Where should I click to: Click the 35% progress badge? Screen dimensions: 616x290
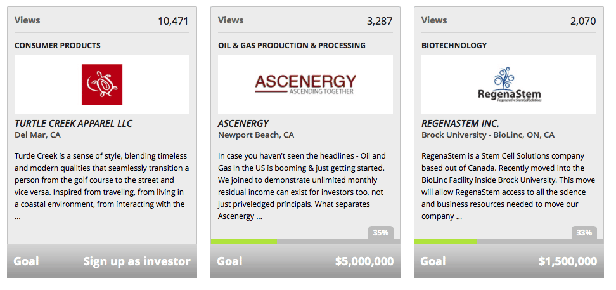click(x=381, y=233)
